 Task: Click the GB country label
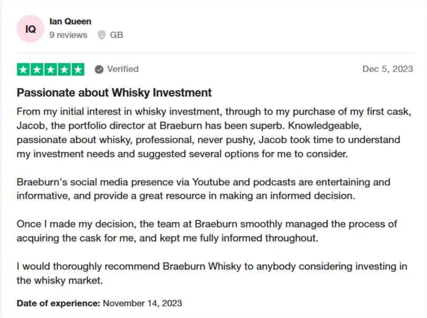[116, 35]
